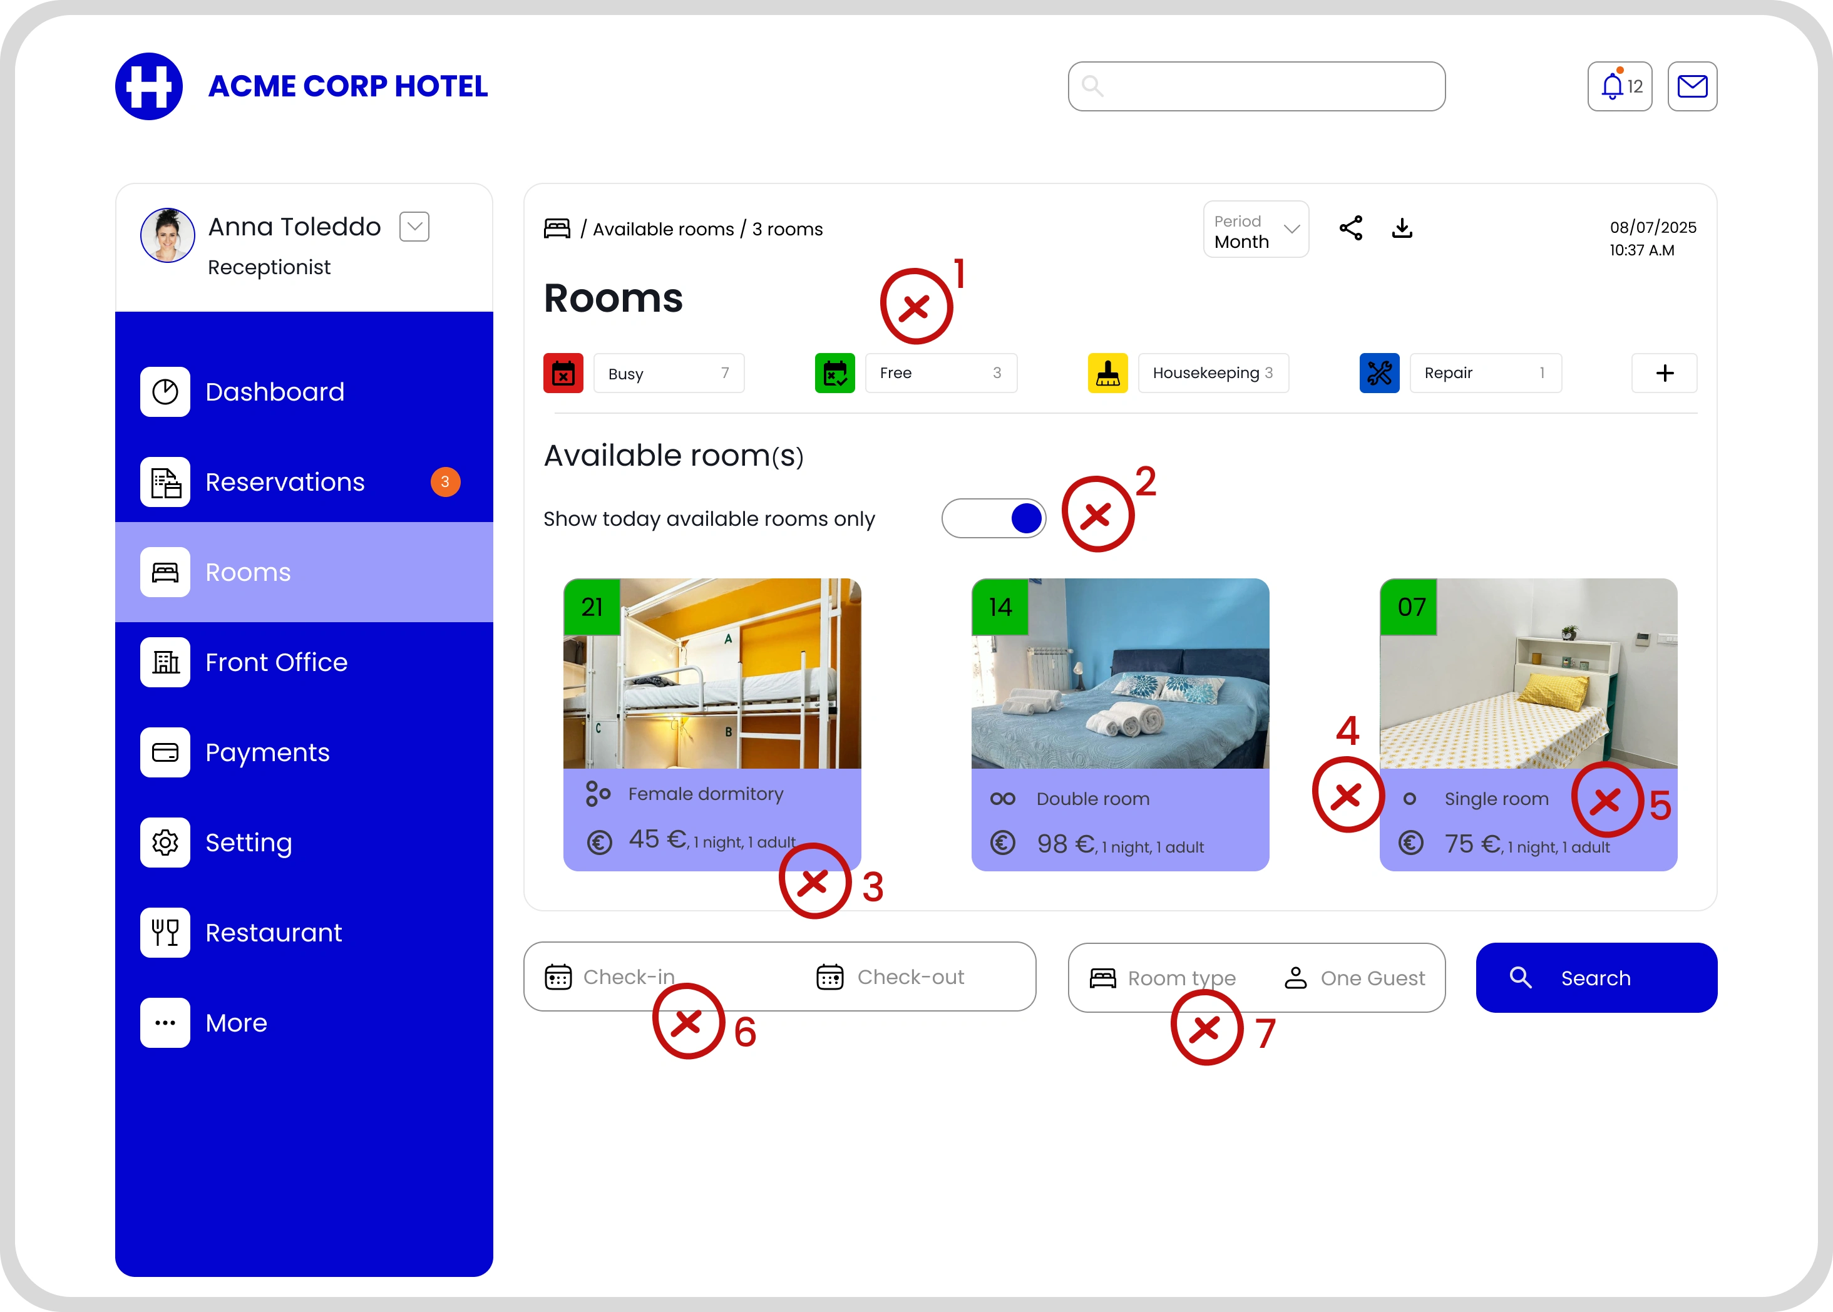Open the Payments sidebar item
The height and width of the screenshot is (1312, 1833).
pyautogui.click(x=267, y=753)
